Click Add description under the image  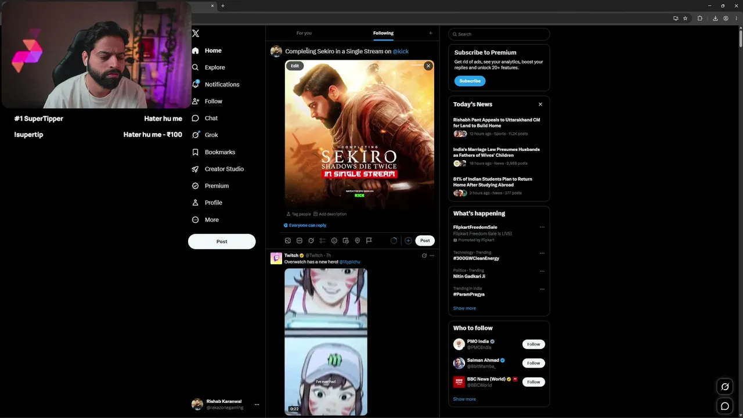tap(330, 214)
